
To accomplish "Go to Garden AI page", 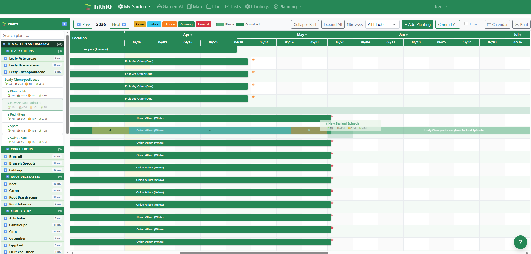I will [x=170, y=6].
